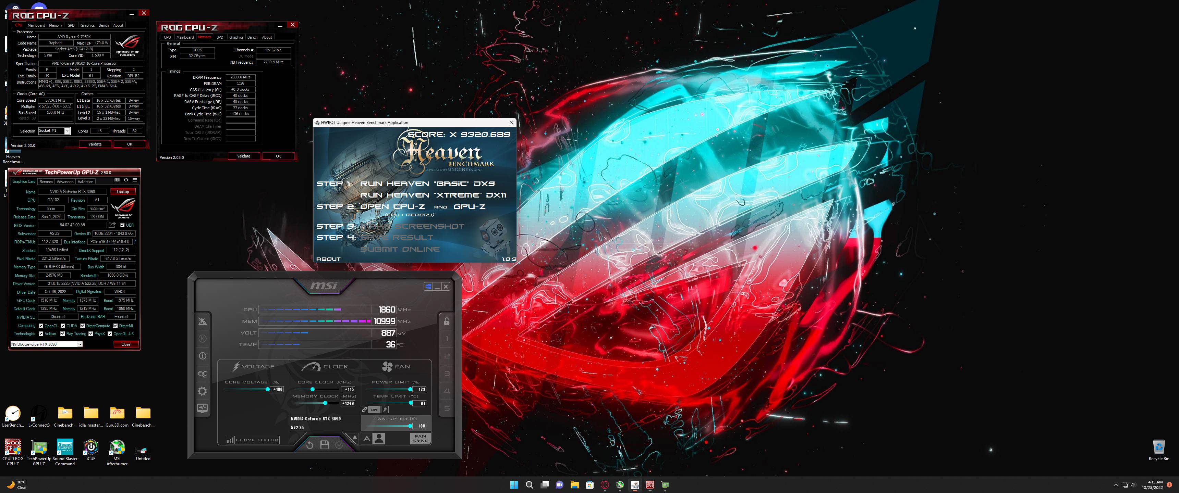Select Afterburner profile slot 3
The image size is (1179, 493).
click(447, 374)
